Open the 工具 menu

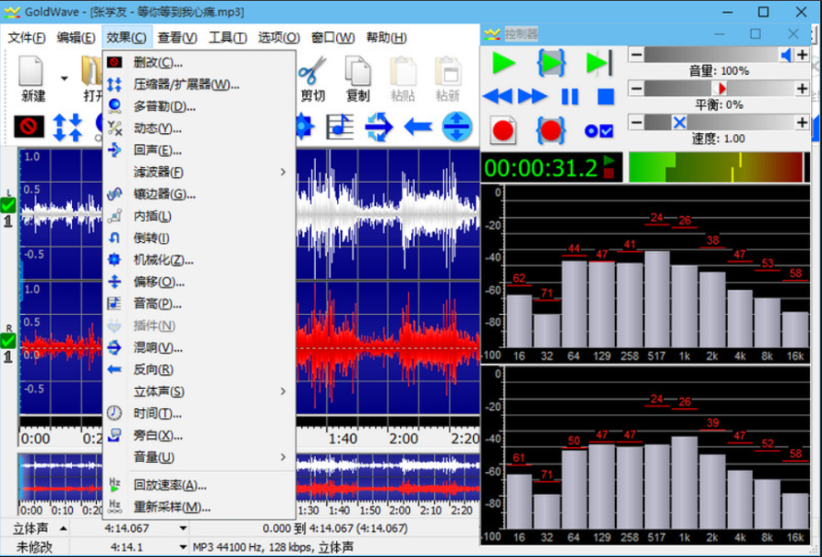227,37
